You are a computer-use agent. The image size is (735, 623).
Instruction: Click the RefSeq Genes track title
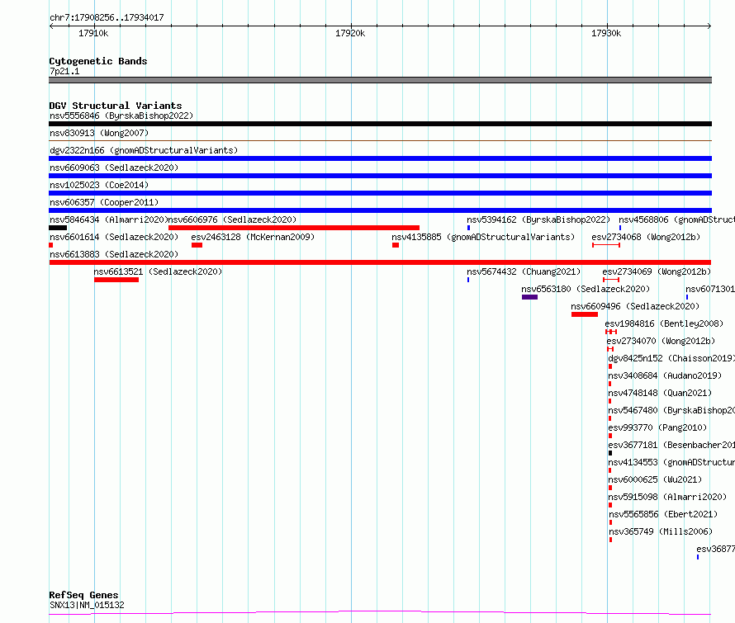(x=83, y=595)
